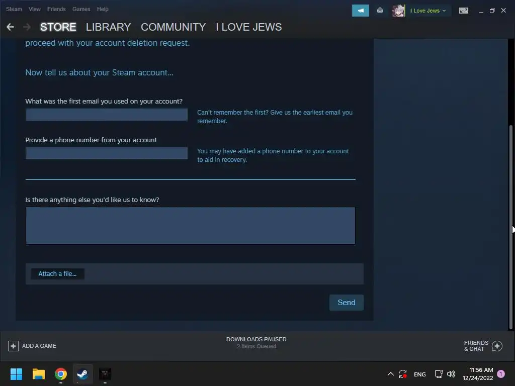Click the Steam taskbar icon
This screenshot has width=515, height=386.
83,374
